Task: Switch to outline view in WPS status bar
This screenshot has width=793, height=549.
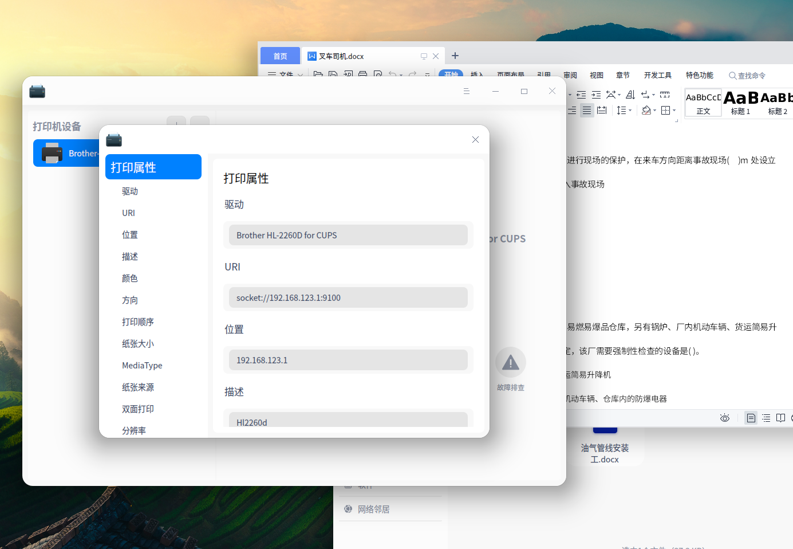Action: 766,418
